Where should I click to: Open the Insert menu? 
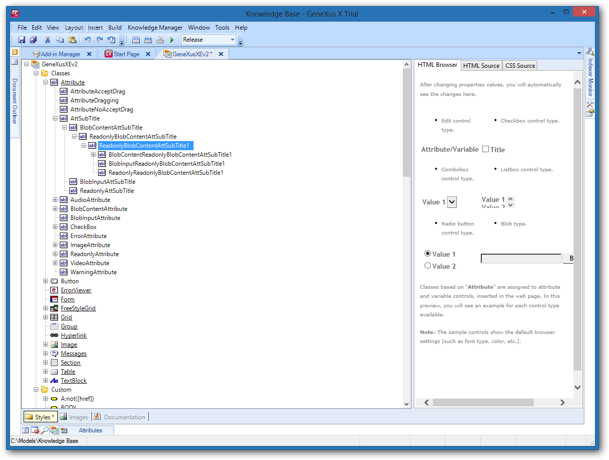coord(96,28)
